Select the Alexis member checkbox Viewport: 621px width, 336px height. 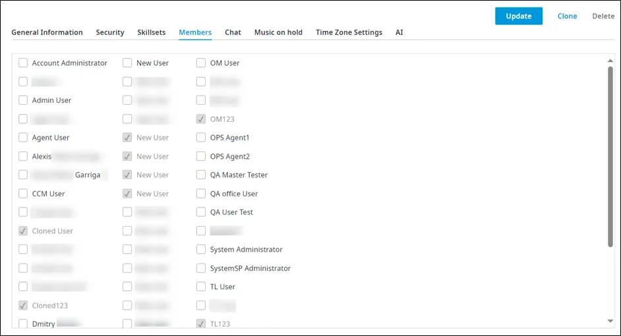[x=23, y=156]
